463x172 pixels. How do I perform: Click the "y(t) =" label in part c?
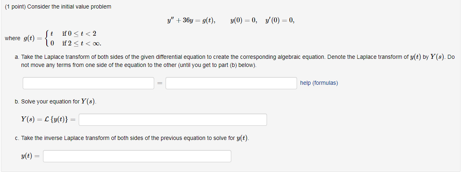point(30,156)
